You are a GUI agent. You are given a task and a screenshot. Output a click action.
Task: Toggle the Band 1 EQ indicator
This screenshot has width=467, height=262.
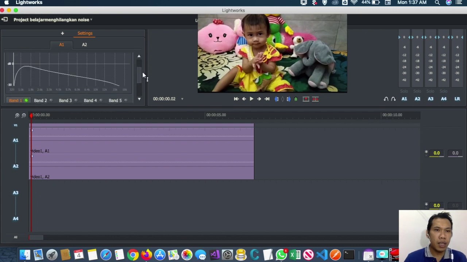click(x=26, y=100)
